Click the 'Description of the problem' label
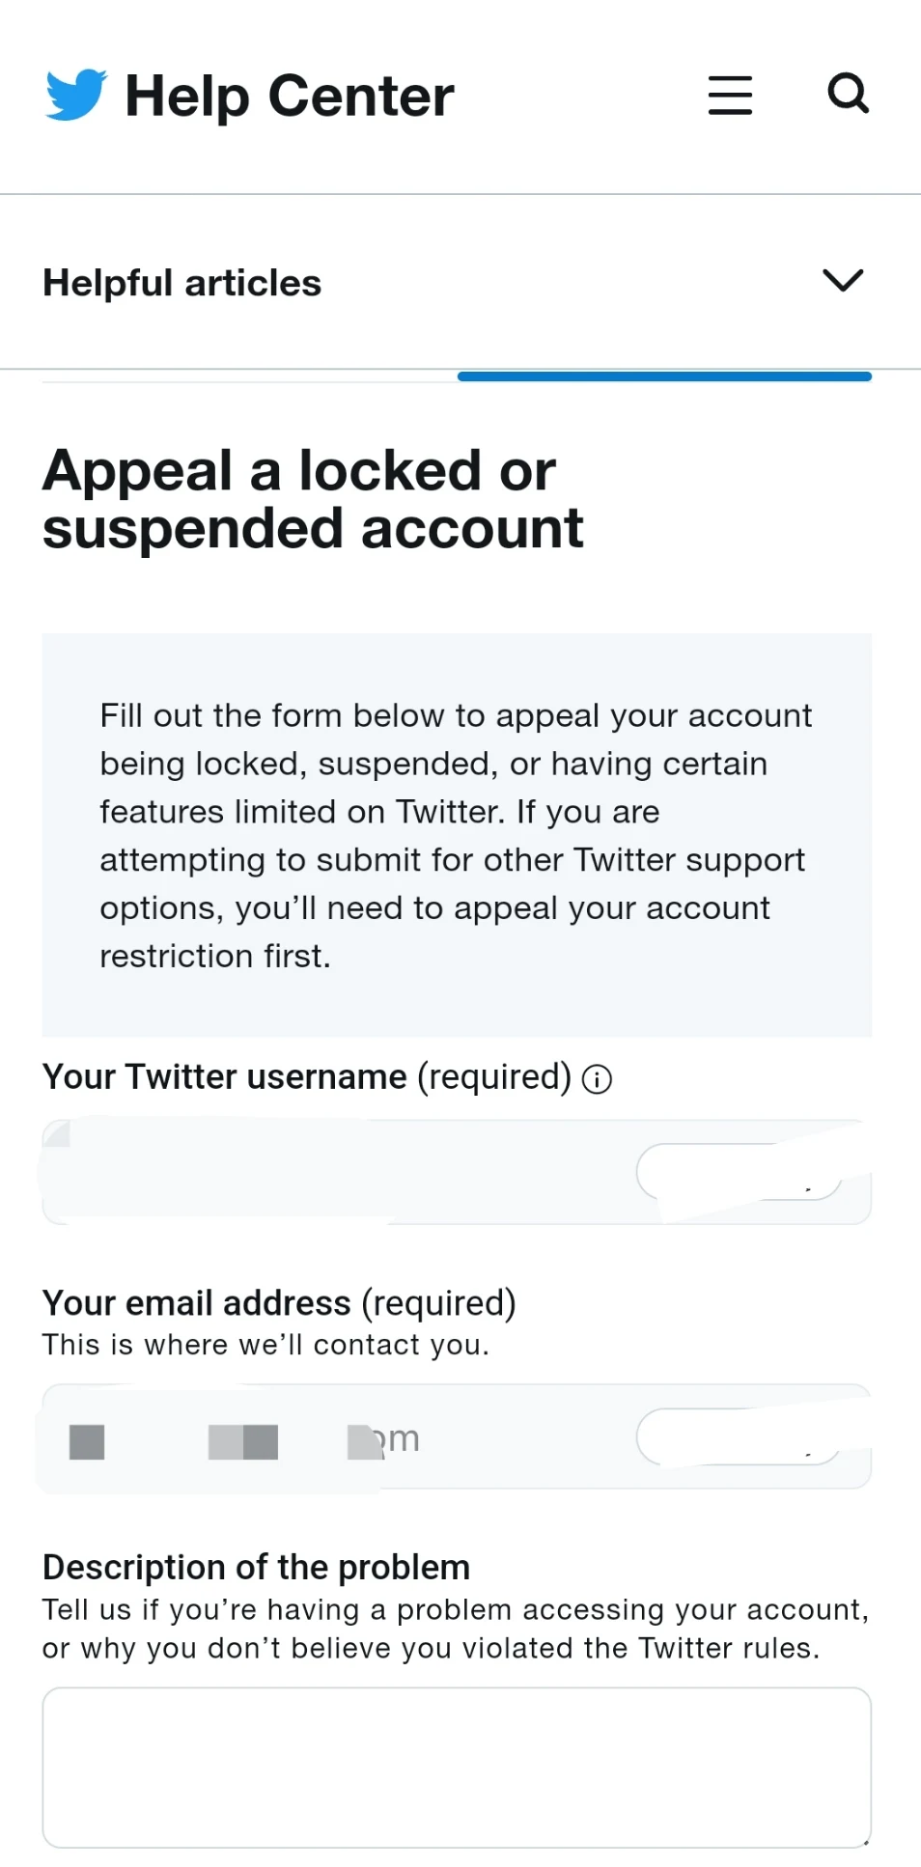921x1867 pixels. pyautogui.click(x=256, y=1567)
